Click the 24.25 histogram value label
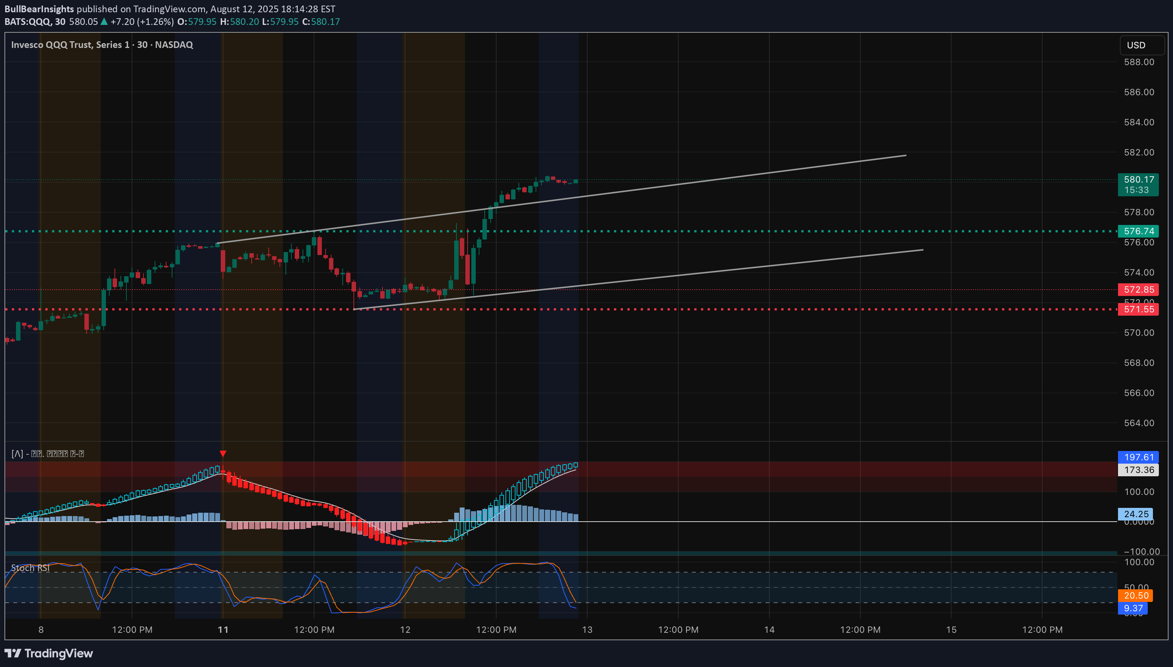The width and height of the screenshot is (1173, 667). [1135, 514]
